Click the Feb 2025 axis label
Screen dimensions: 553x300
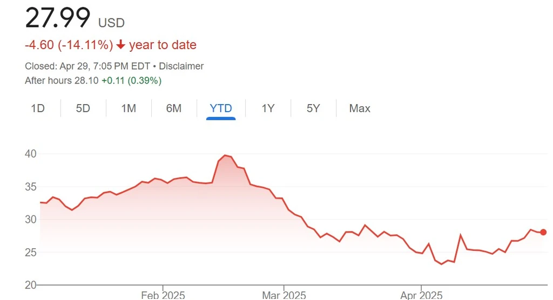coord(163,295)
